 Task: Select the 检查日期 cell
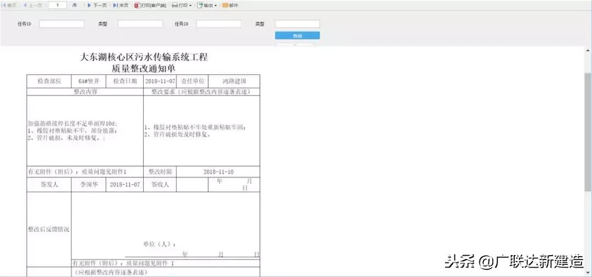click(x=124, y=81)
